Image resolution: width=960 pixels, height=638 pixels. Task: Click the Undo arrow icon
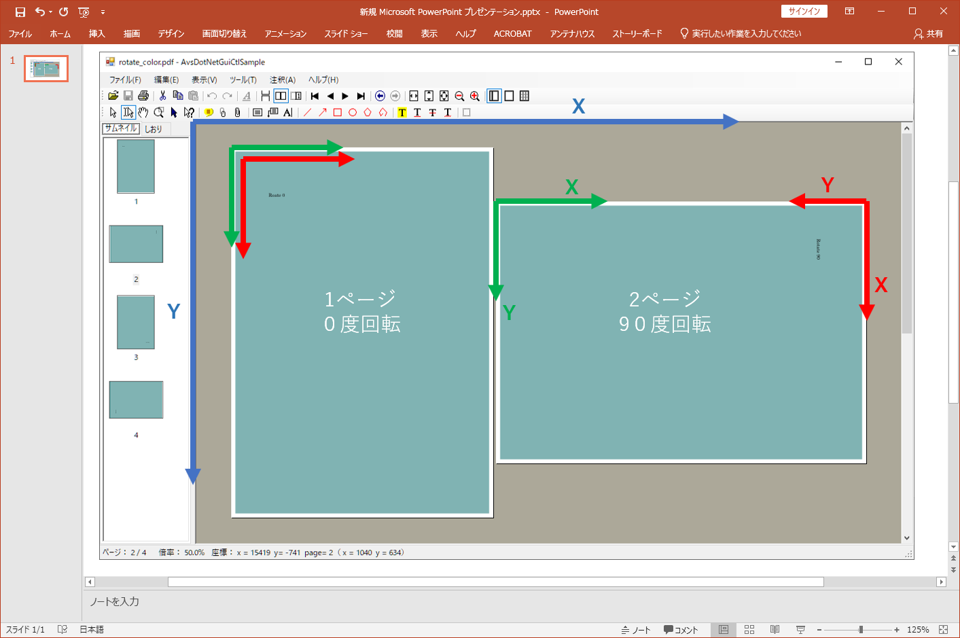[40, 12]
